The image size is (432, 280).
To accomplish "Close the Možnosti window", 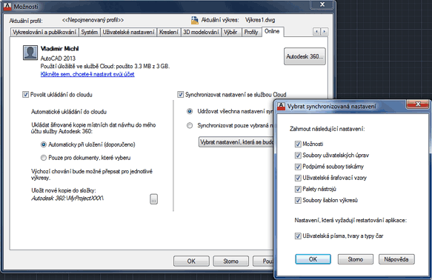I will (x=322, y=4).
